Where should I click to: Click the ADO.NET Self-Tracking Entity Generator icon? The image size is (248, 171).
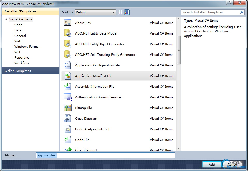[67, 54]
